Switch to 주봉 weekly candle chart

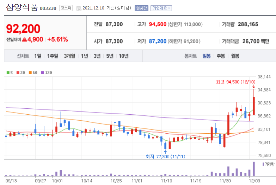(221, 56)
